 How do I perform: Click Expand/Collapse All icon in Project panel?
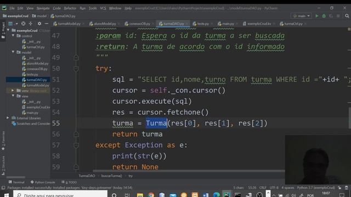31,24
